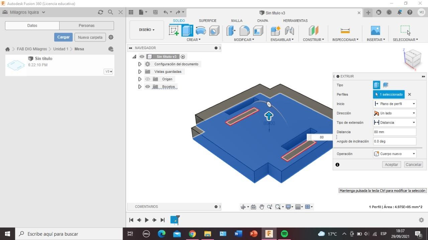The image size is (428, 240).
Task: Expand the Origen node
Action: coord(140,79)
